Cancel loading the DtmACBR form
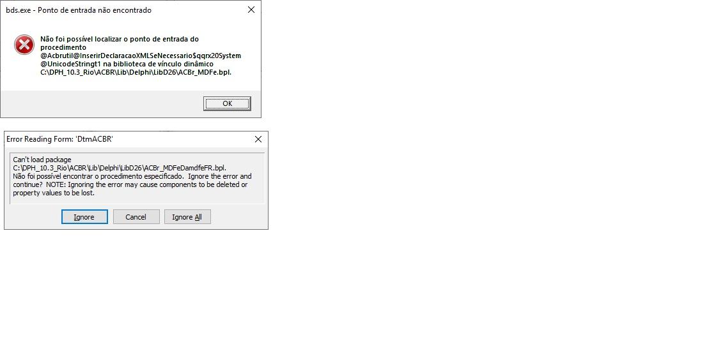Viewport: 725px width, 360px height. (x=136, y=217)
